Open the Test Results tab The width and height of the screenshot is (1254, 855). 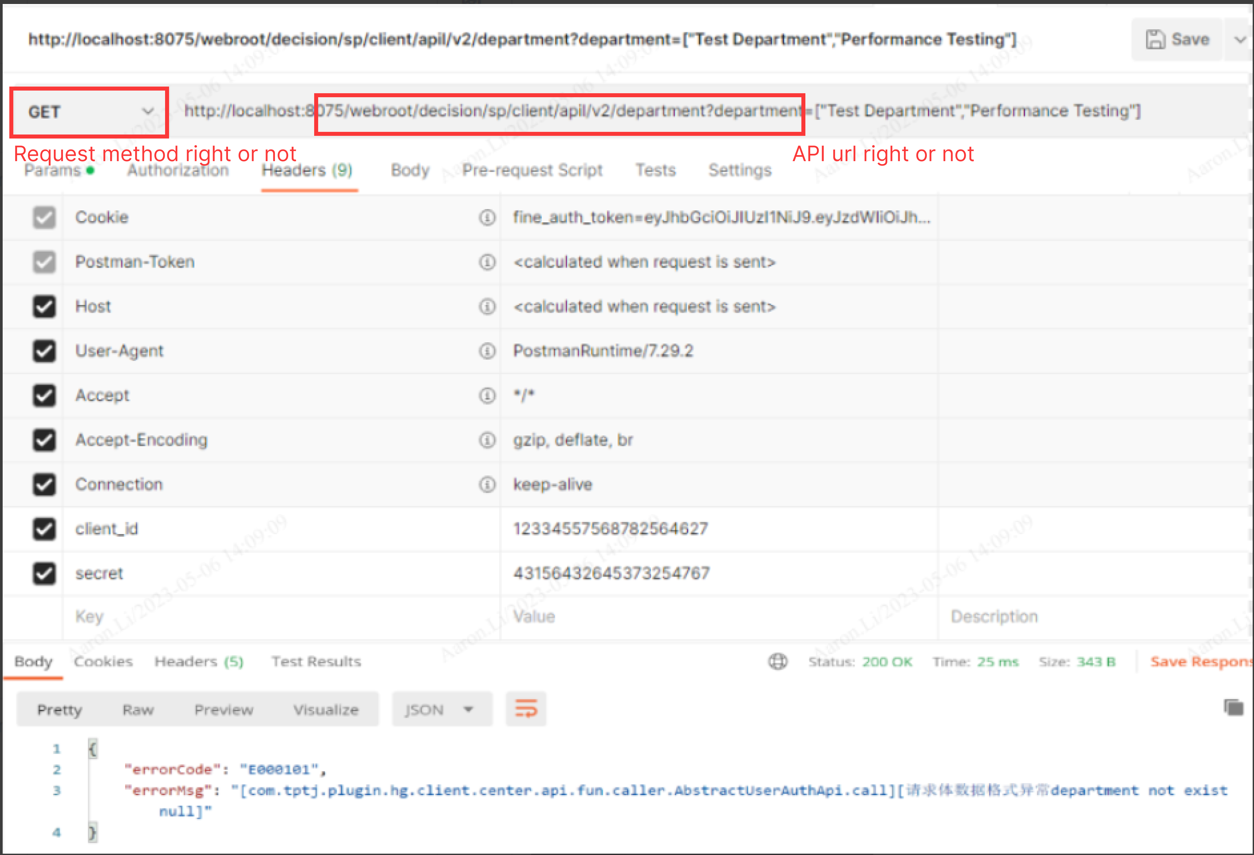[316, 662]
